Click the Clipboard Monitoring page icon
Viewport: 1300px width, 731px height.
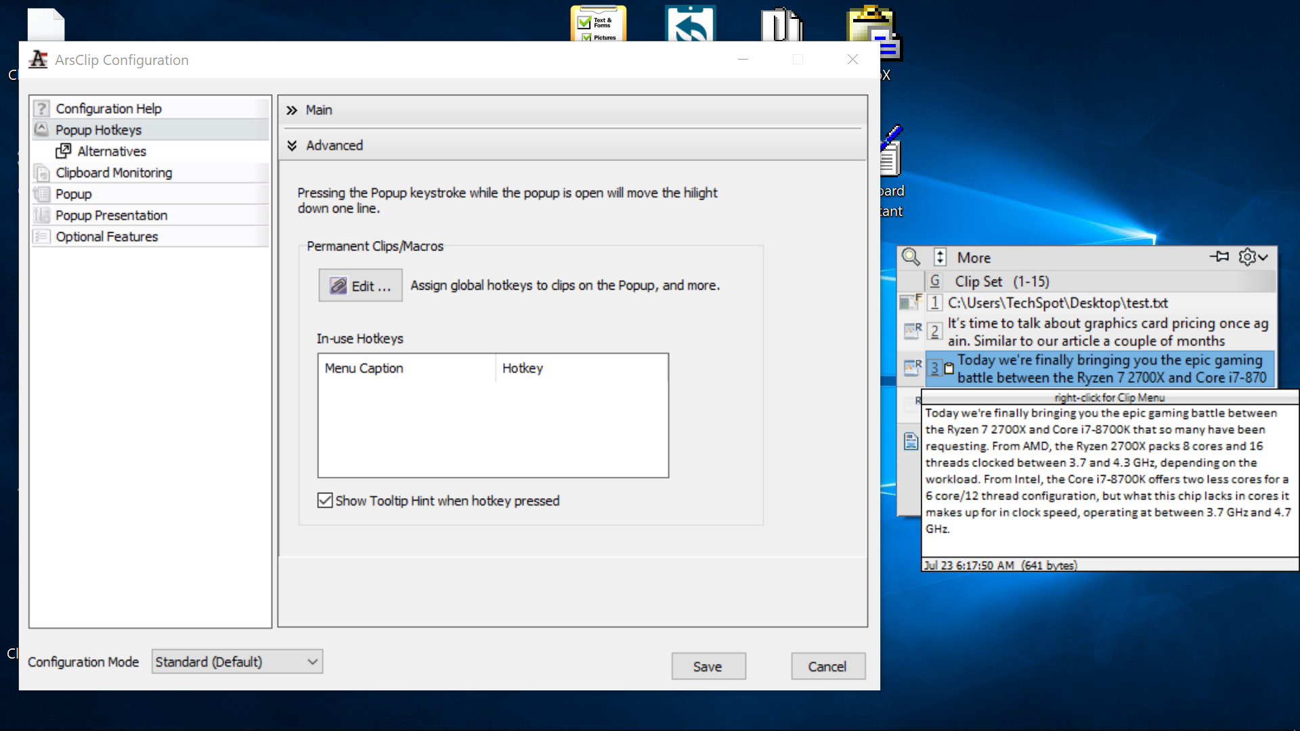coord(42,173)
